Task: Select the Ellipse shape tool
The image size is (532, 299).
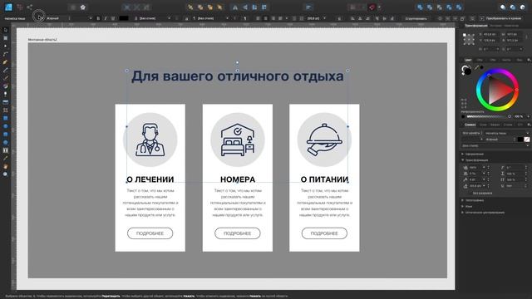Action: 5,126
